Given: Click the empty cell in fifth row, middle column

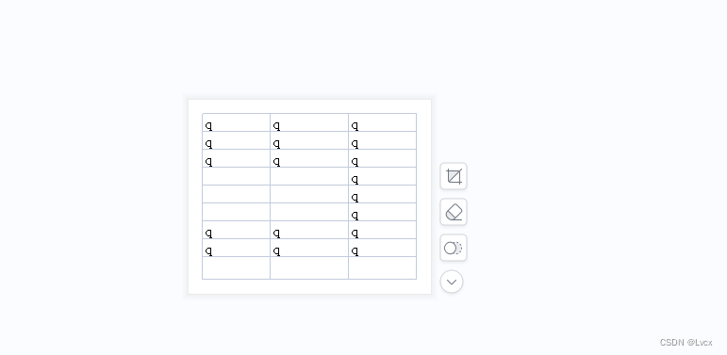Looking at the screenshot, I should click(309, 194).
